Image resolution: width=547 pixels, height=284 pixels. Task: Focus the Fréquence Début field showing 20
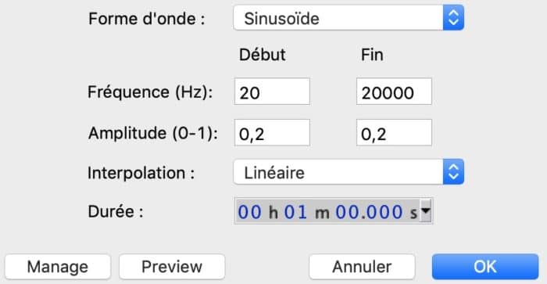click(x=272, y=92)
